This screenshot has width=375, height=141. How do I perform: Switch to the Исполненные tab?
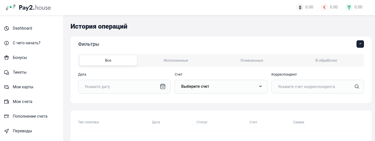[x=176, y=60]
